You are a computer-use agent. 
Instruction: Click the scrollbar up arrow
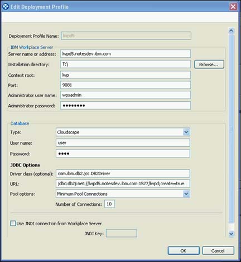pyautogui.click(x=231, y=31)
